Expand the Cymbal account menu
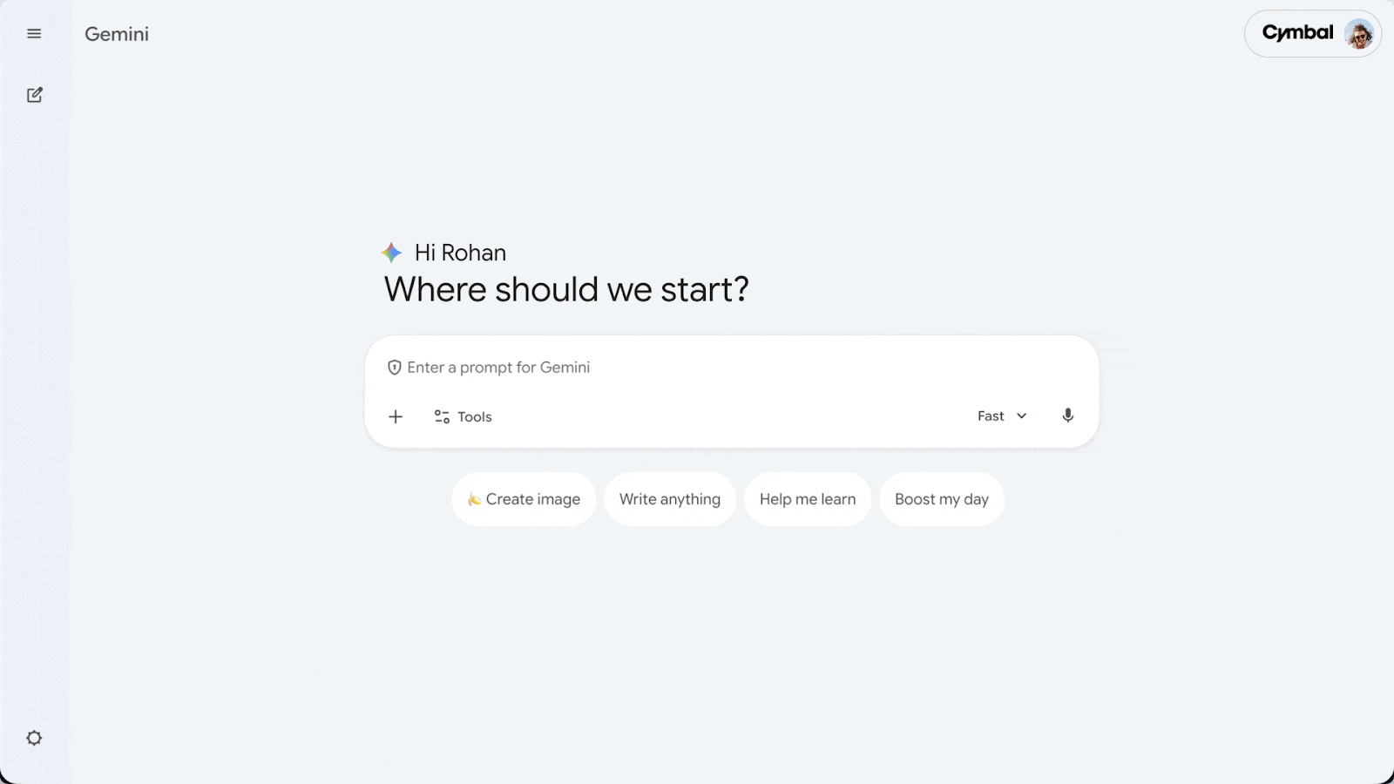 (1313, 33)
